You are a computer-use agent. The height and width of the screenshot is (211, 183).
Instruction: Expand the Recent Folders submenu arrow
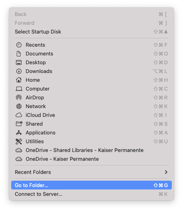(x=166, y=172)
